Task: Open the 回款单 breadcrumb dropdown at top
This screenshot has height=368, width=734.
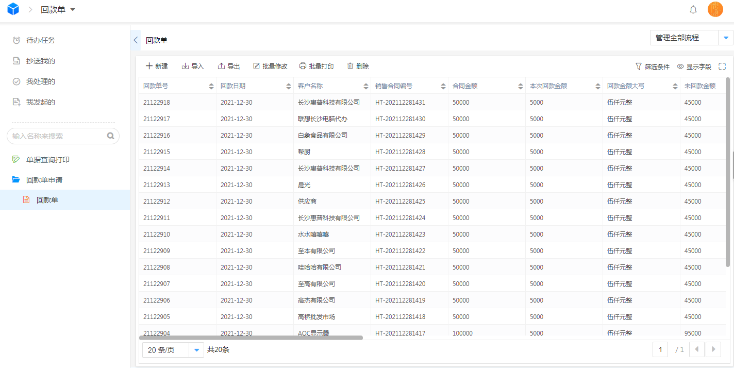Action: pos(72,9)
